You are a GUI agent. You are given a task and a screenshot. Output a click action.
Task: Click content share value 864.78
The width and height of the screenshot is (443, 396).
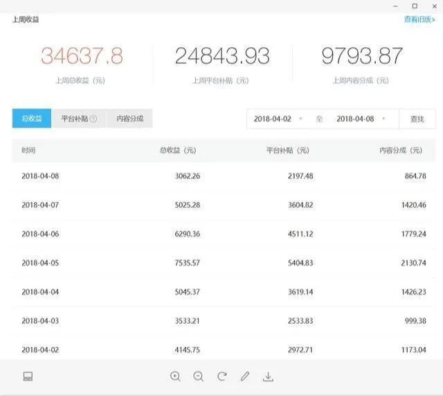pos(415,176)
